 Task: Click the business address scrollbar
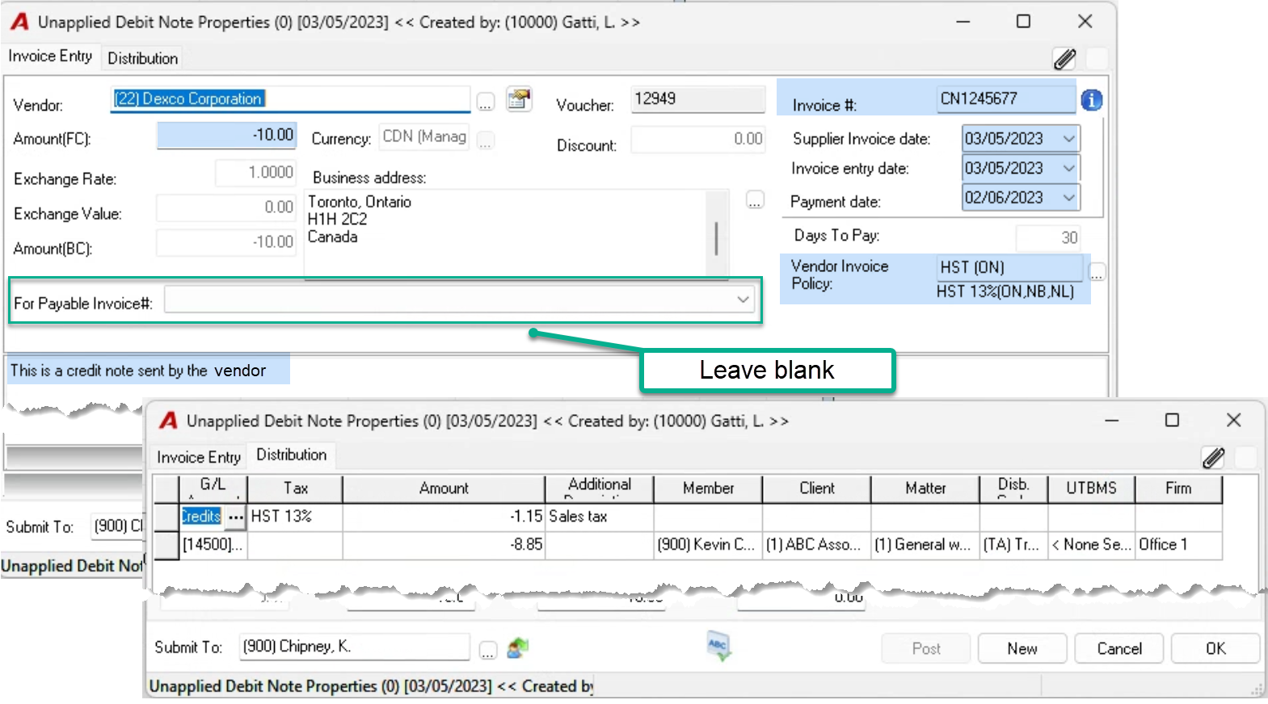click(716, 234)
